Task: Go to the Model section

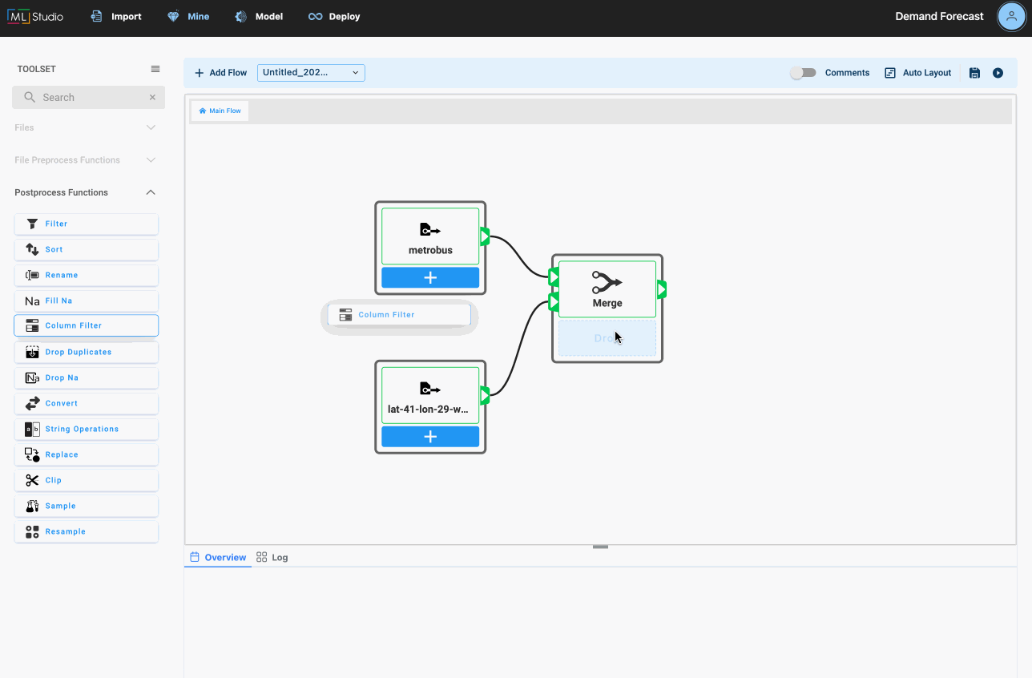Action: (259, 16)
